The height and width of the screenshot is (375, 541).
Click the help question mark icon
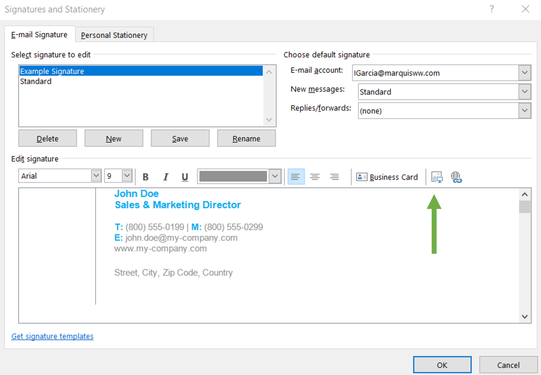pyautogui.click(x=491, y=9)
